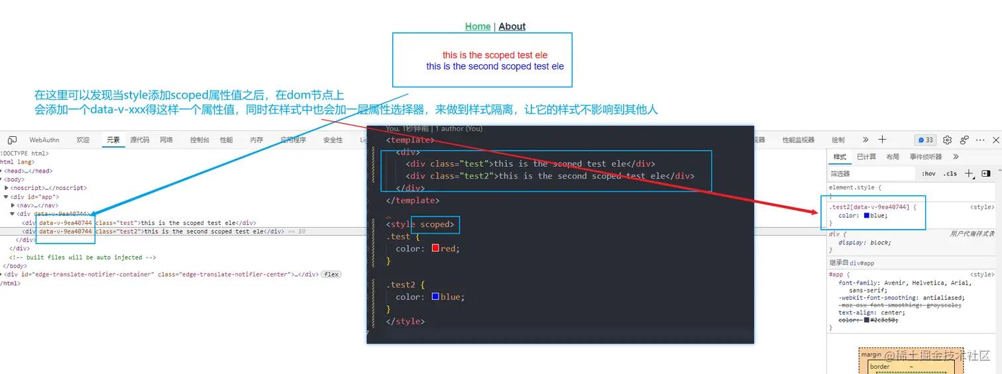Toggle the computed styles sidebar icon
The width and height of the screenshot is (1002, 374).
986,173
